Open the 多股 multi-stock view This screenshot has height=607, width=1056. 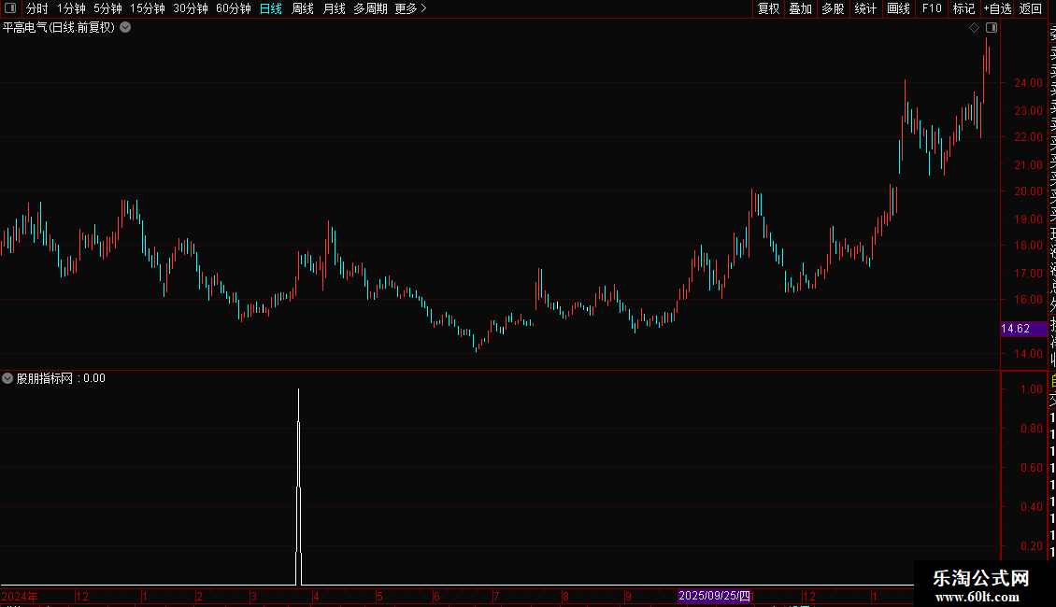tap(833, 8)
